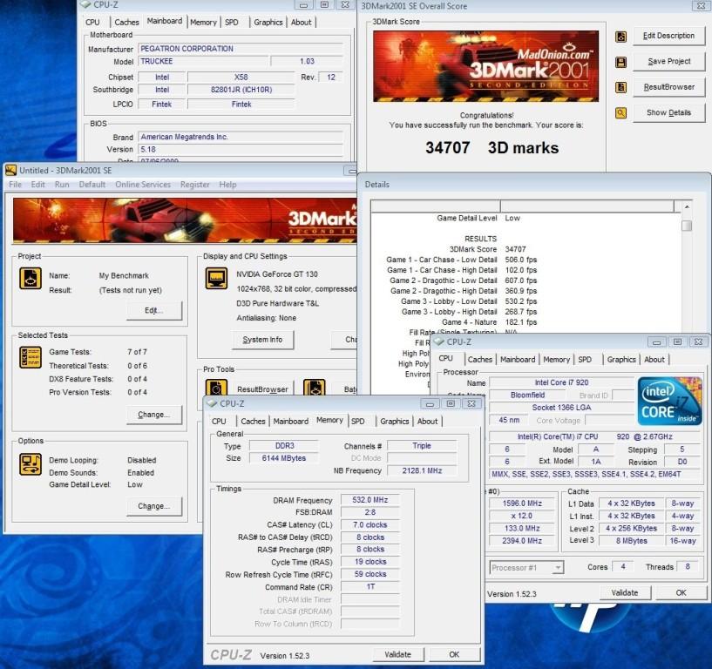Click Change... button under Selected Tests
The image size is (712, 669).
coord(154,415)
